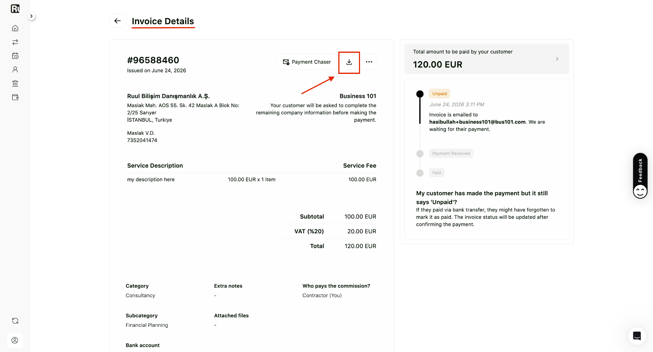Click the VAT (%20) label
This screenshot has width=653, height=352.
pos(309,231)
